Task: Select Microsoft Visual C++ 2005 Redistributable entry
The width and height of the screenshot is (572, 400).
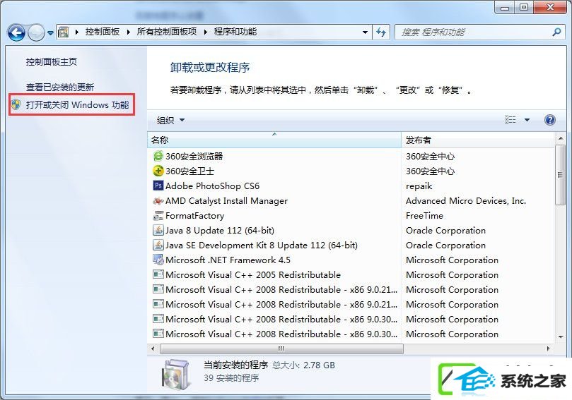Action: point(253,275)
